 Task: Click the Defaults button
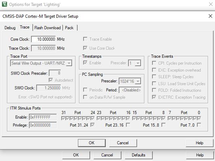138,155
